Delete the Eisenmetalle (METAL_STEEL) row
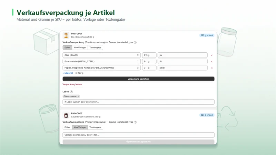The image size is (276, 155). pos(211,62)
